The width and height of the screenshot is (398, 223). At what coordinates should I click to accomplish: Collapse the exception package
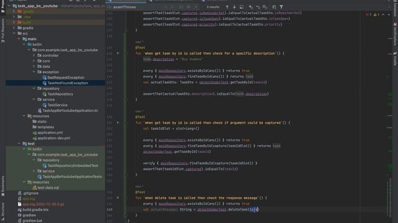click(34, 72)
